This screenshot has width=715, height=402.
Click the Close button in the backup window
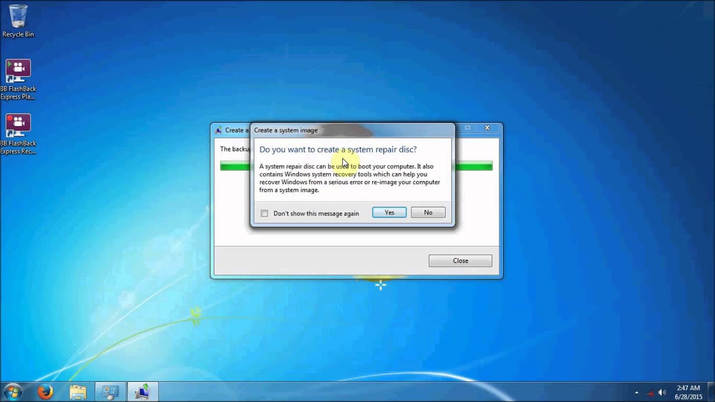click(460, 261)
